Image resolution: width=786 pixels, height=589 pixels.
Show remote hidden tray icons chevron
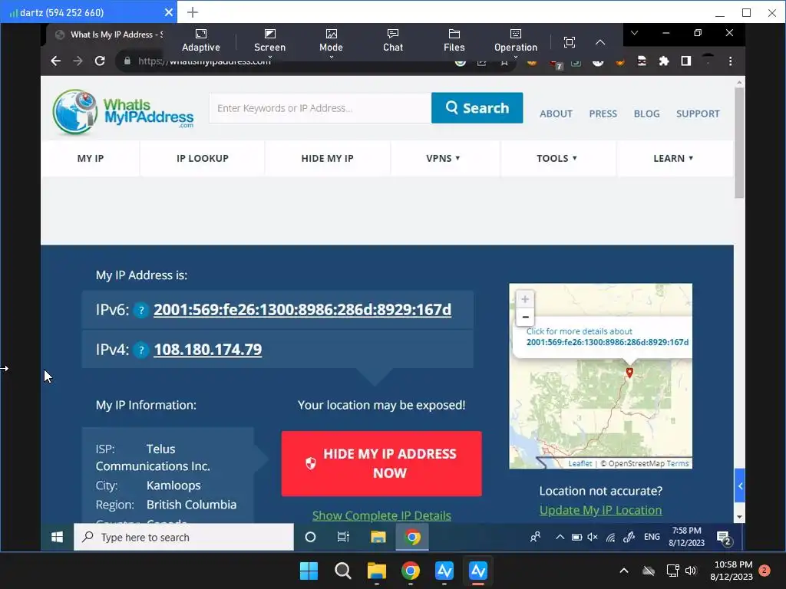pyautogui.click(x=560, y=537)
